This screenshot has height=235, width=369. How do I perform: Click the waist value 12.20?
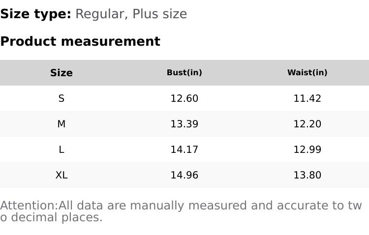[x=307, y=124]
